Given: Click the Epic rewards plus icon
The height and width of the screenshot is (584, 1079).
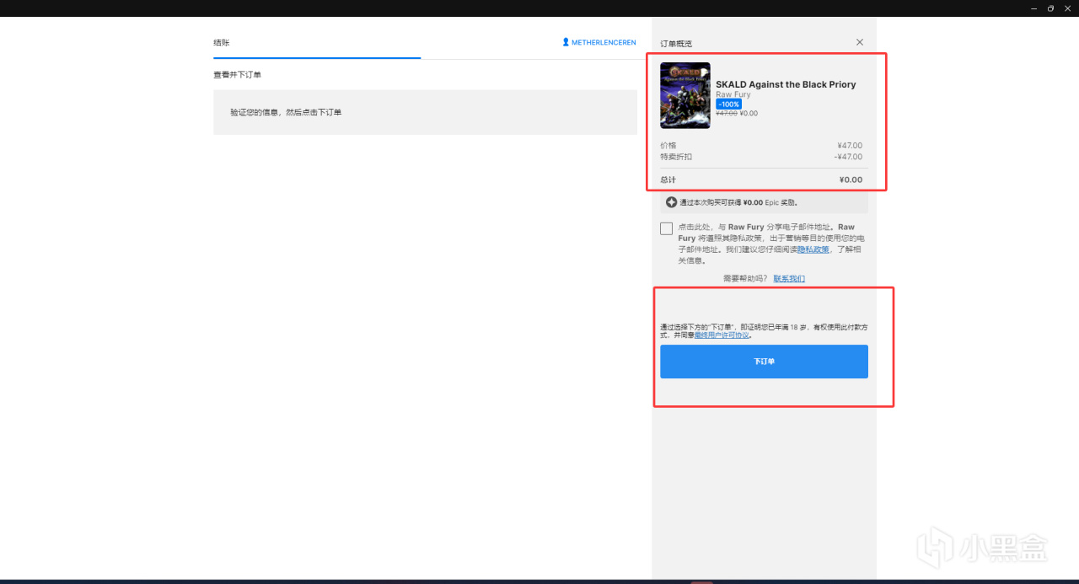Looking at the screenshot, I should pos(672,202).
